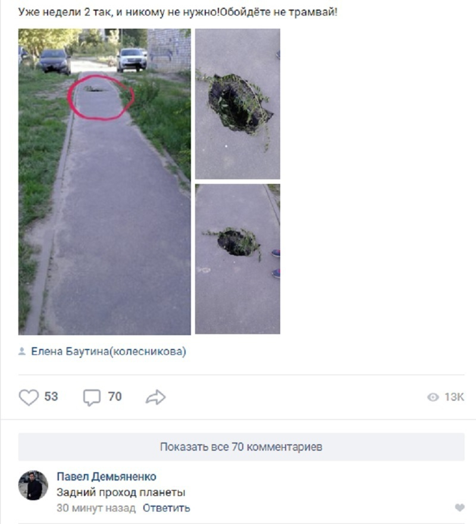
Task: Open the large sidewalk photo with red circle
Action: pos(105,182)
